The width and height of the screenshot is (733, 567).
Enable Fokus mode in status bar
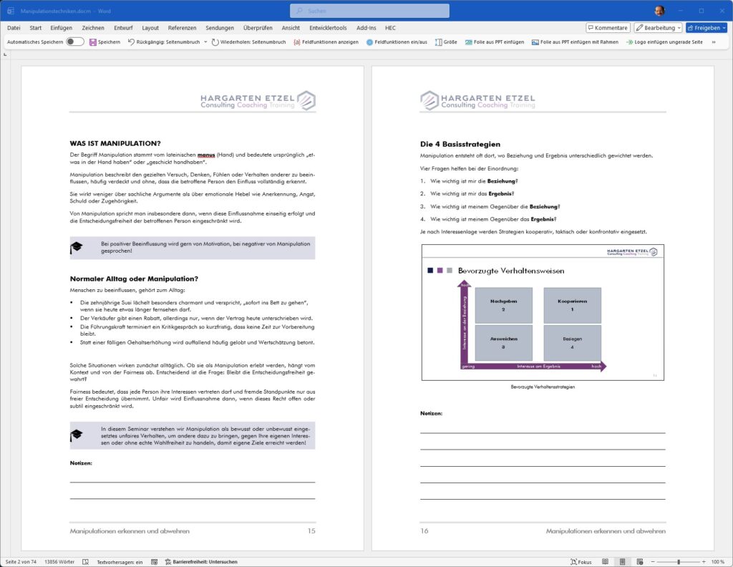tap(581, 562)
